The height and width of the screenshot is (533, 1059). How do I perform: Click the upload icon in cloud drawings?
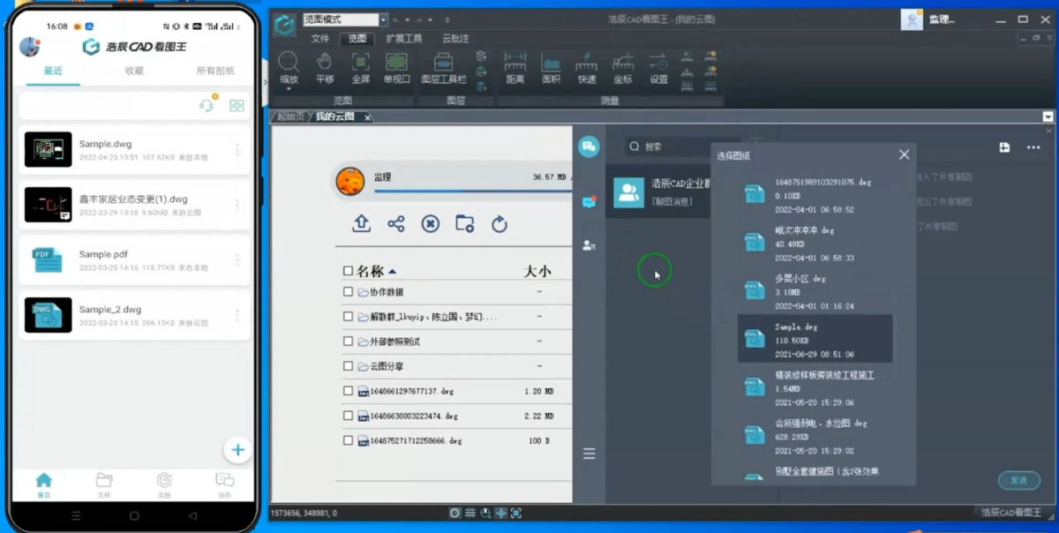click(x=361, y=223)
